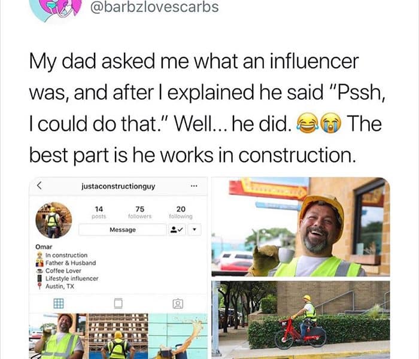This screenshot has height=359, width=419.
Task: Open the three-dot options menu
Action: [x=194, y=185]
